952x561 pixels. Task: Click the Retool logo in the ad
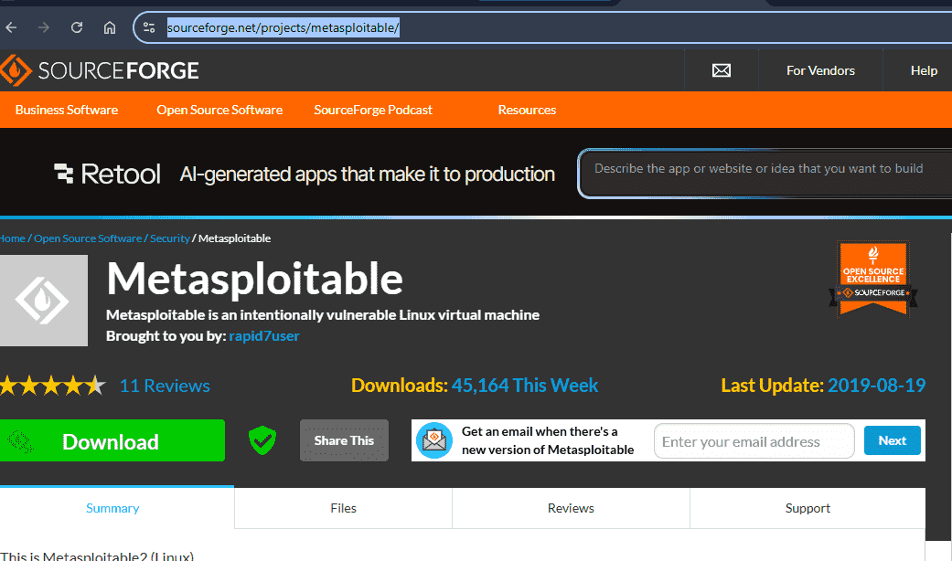tap(107, 175)
